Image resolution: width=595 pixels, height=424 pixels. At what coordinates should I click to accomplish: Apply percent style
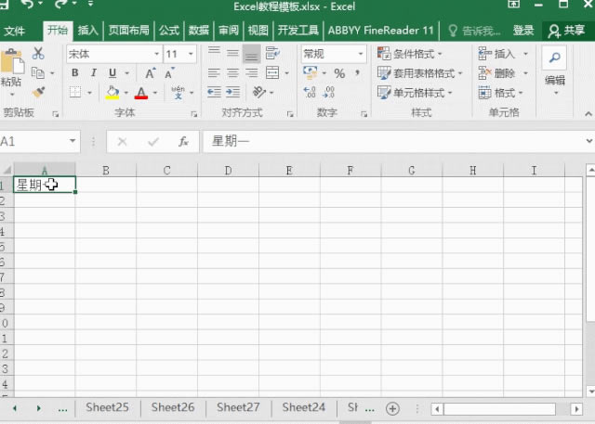pyautogui.click(x=339, y=73)
